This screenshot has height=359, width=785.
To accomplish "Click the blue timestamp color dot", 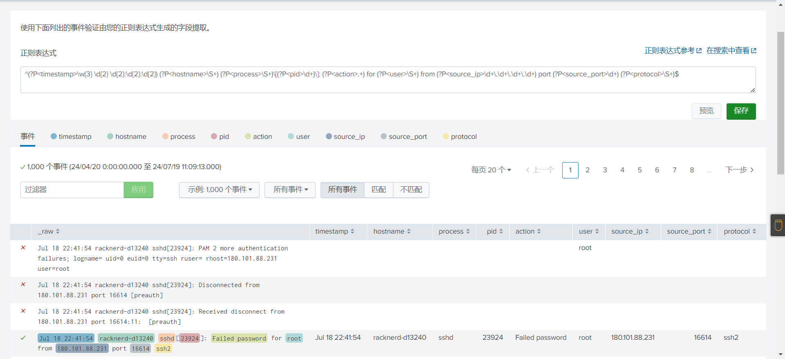I will (x=54, y=136).
